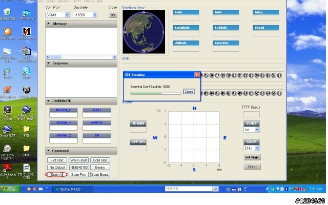Click the port connect/disconnect arrow button
The height and width of the screenshot is (205, 328).
(x=113, y=15)
